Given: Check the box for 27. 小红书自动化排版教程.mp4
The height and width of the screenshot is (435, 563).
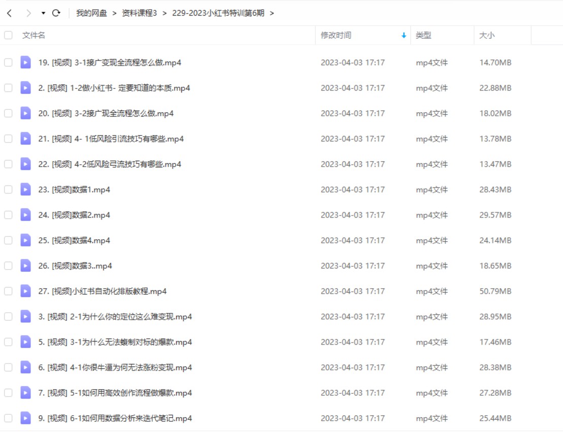Looking at the screenshot, I should [8, 291].
